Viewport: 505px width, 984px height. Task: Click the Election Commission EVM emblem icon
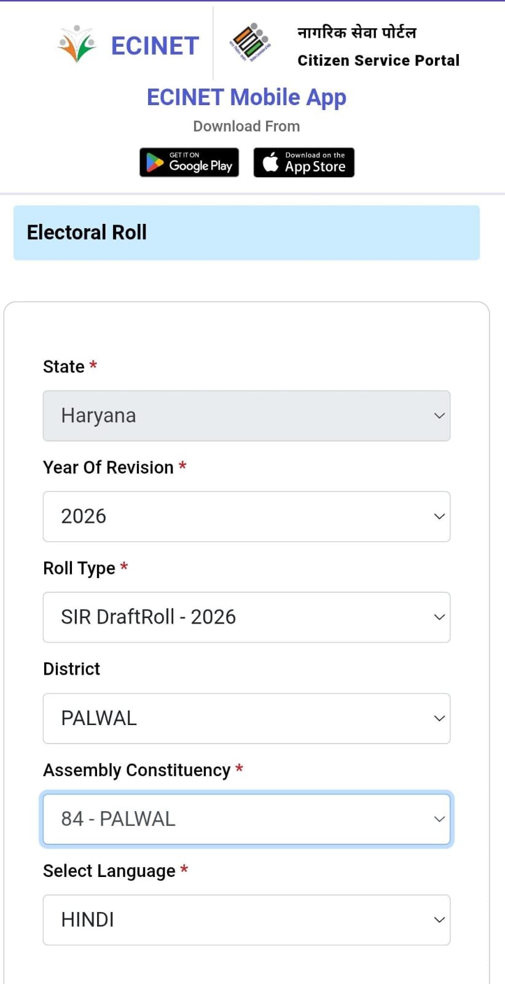coord(250,42)
